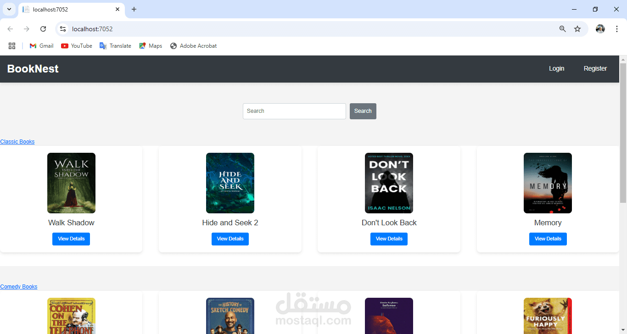This screenshot has width=627, height=334.
Task: Open the Translate bookmark
Action: (115, 46)
